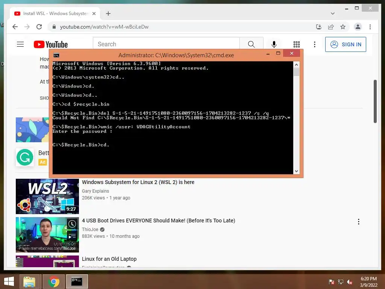385x289 pixels.
Task: Open Action Center flag icon
Action: (331, 281)
